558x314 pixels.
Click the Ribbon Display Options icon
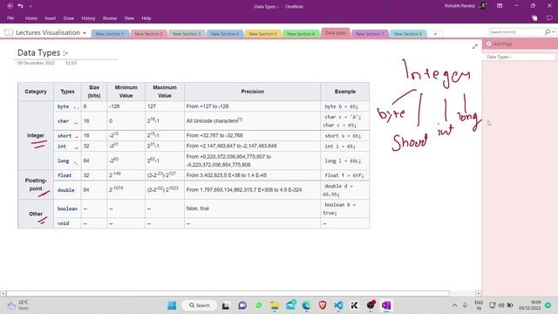pos(500,6)
